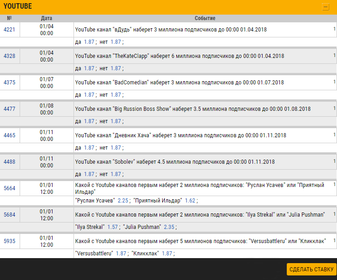The height and width of the screenshot is (280, 337).
Task: Open event number 4375
Action: point(10,83)
